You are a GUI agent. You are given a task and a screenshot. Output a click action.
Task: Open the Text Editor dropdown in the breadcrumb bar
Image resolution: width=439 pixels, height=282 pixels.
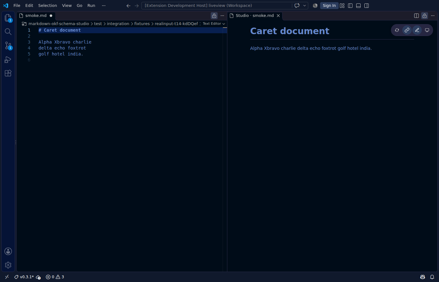(x=214, y=23)
